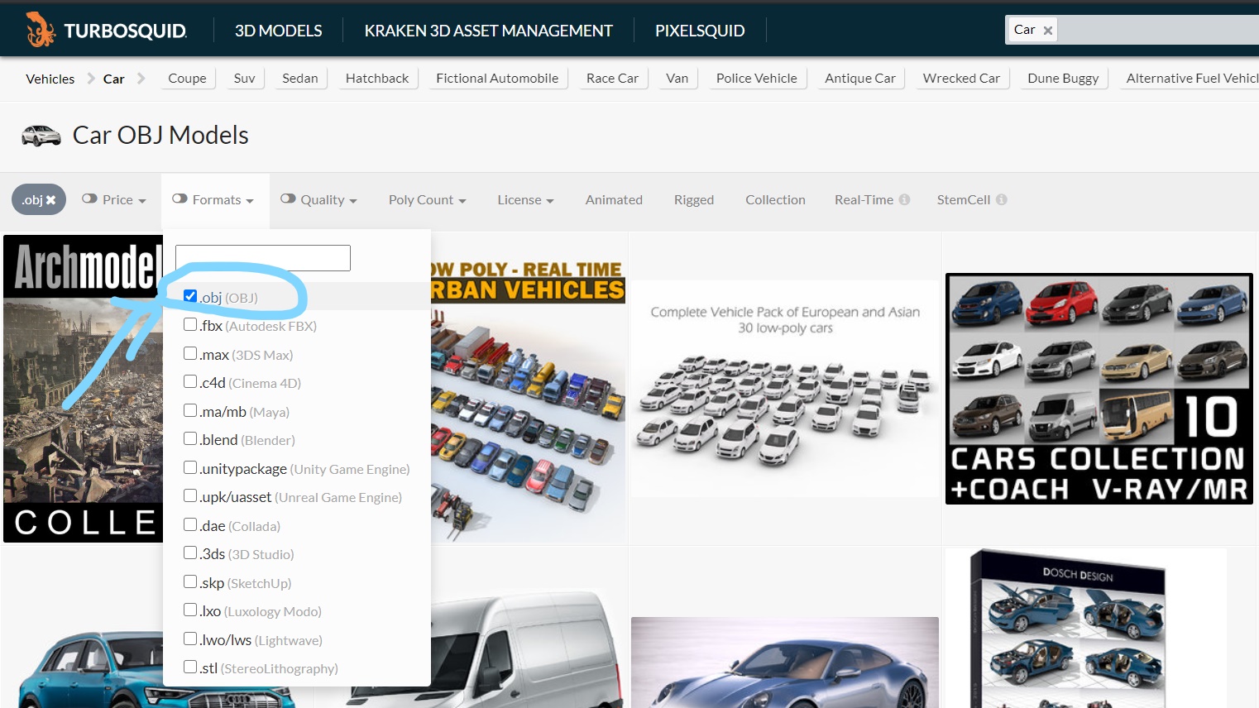Image resolution: width=1259 pixels, height=708 pixels.
Task: Toggle the Price filter switch icon
Action: [x=89, y=199]
